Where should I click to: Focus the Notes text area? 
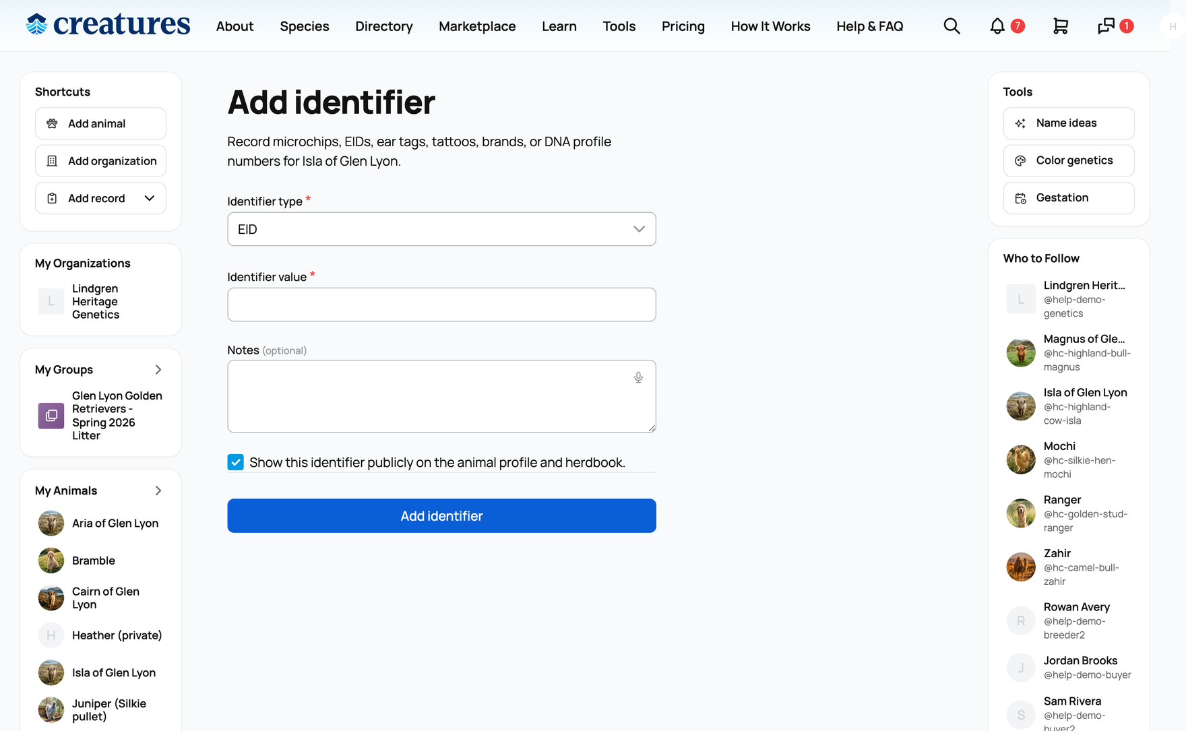tap(441, 396)
